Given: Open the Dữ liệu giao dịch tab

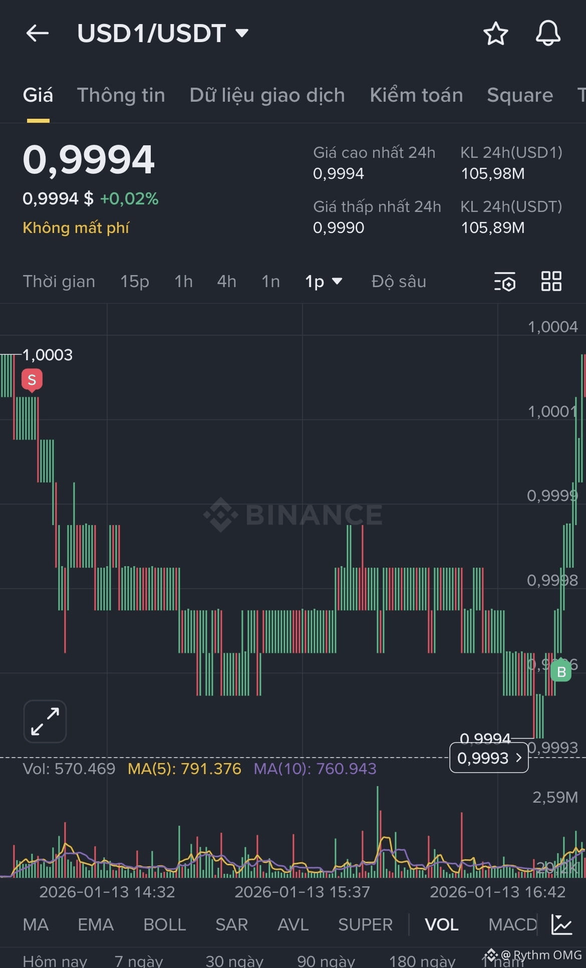Looking at the screenshot, I should [267, 95].
